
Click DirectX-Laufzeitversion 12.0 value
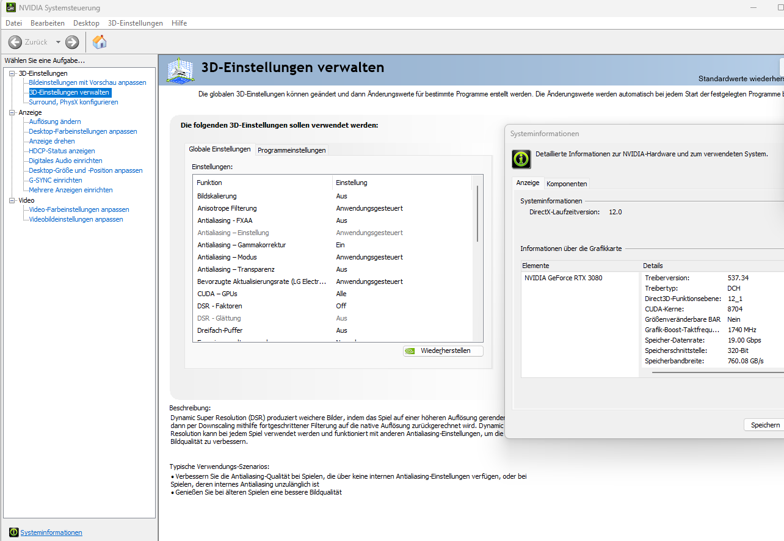[x=615, y=212]
